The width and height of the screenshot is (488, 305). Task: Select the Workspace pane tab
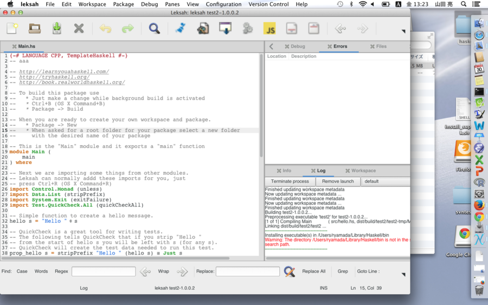point(363,171)
